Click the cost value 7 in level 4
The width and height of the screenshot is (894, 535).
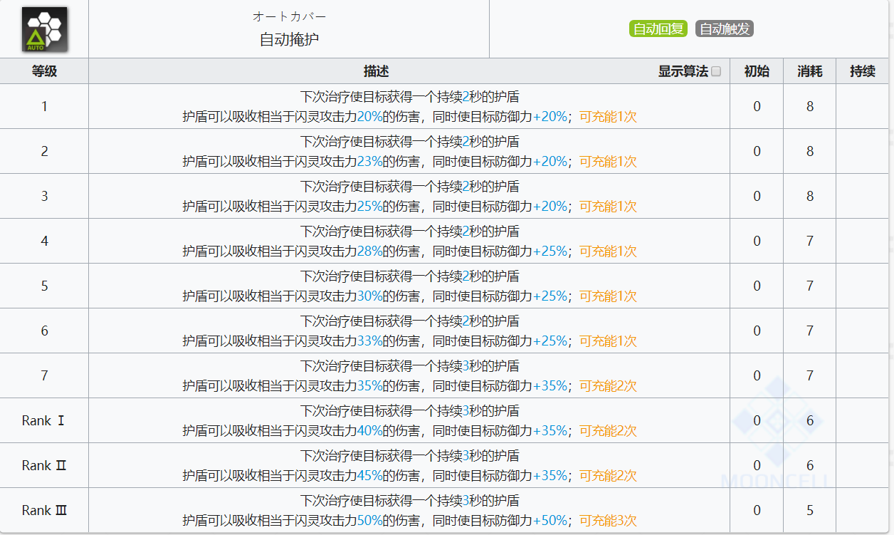(x=810, y=241)
